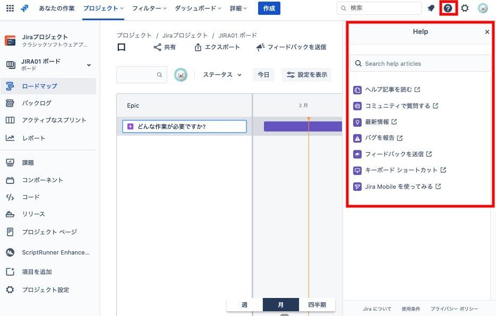This screenshot has height=316, width=496.
Task: Open the 詳細 dropdown menu
Action: (238, 8)
